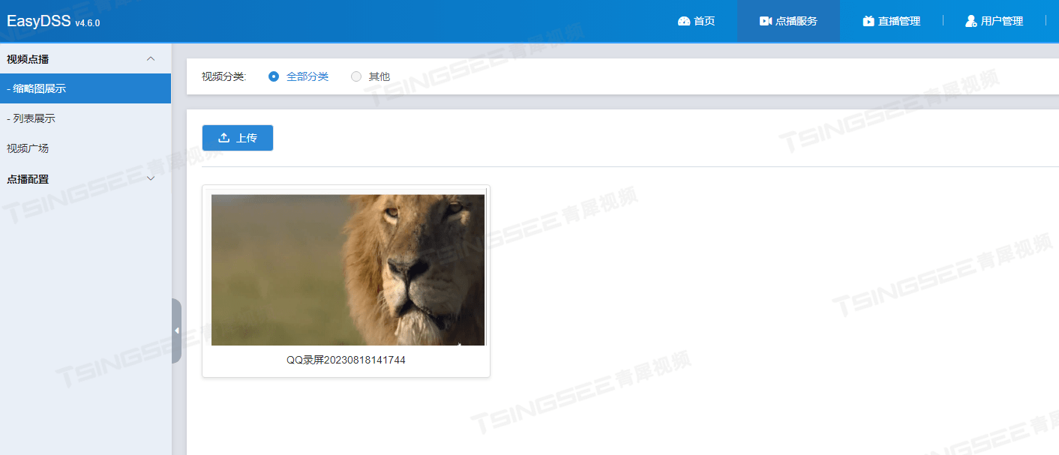Expand the 点播配置 section chevron
This screenshot has width=1059, height=455.
(x=151, y=179)
